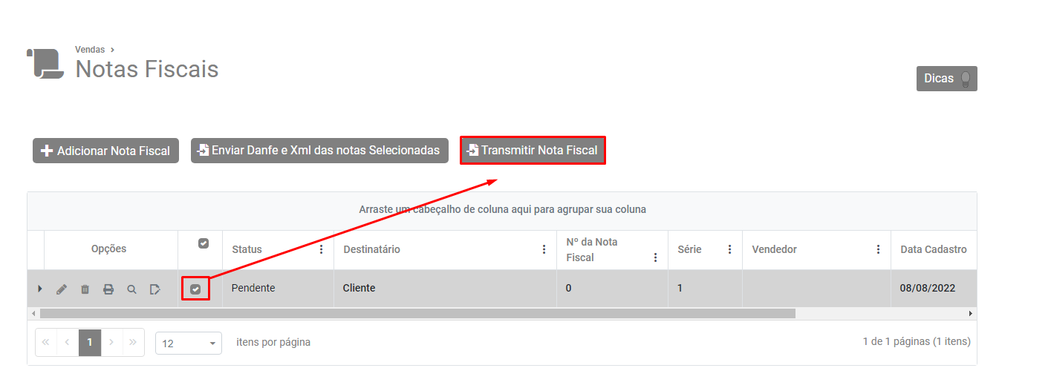Image resolution: width=1051 pixels, height=391 pixels.
Task: Open the Vendedor column menu dots
Action: click(x=878, y=249)
